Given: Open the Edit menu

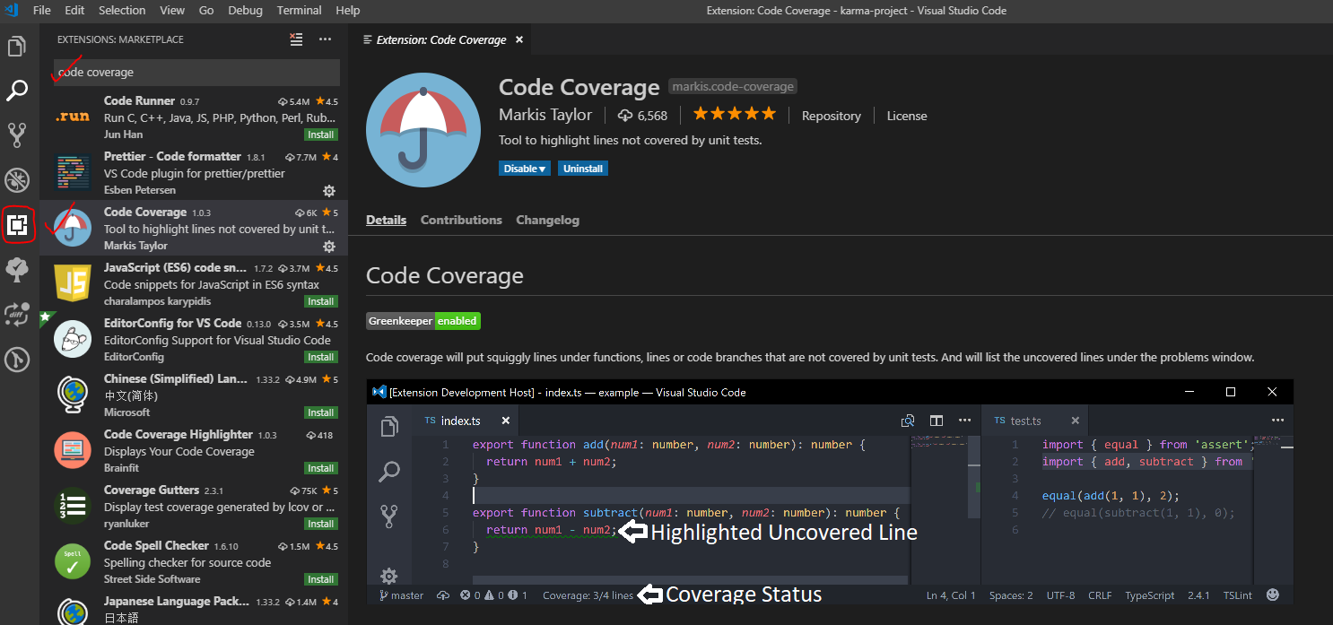Looking at the screenshot, I should [x=74, y=11].
